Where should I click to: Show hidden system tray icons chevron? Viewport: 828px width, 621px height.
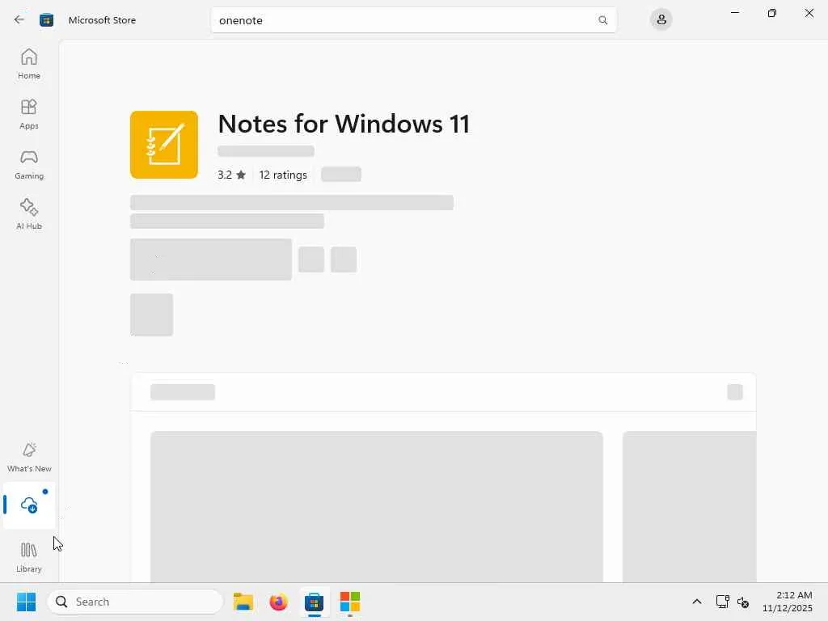pos(696,602)
